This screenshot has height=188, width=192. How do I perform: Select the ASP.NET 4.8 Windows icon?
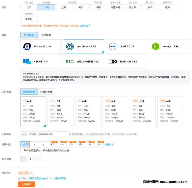pyautogui.click(x=27, y=61)
